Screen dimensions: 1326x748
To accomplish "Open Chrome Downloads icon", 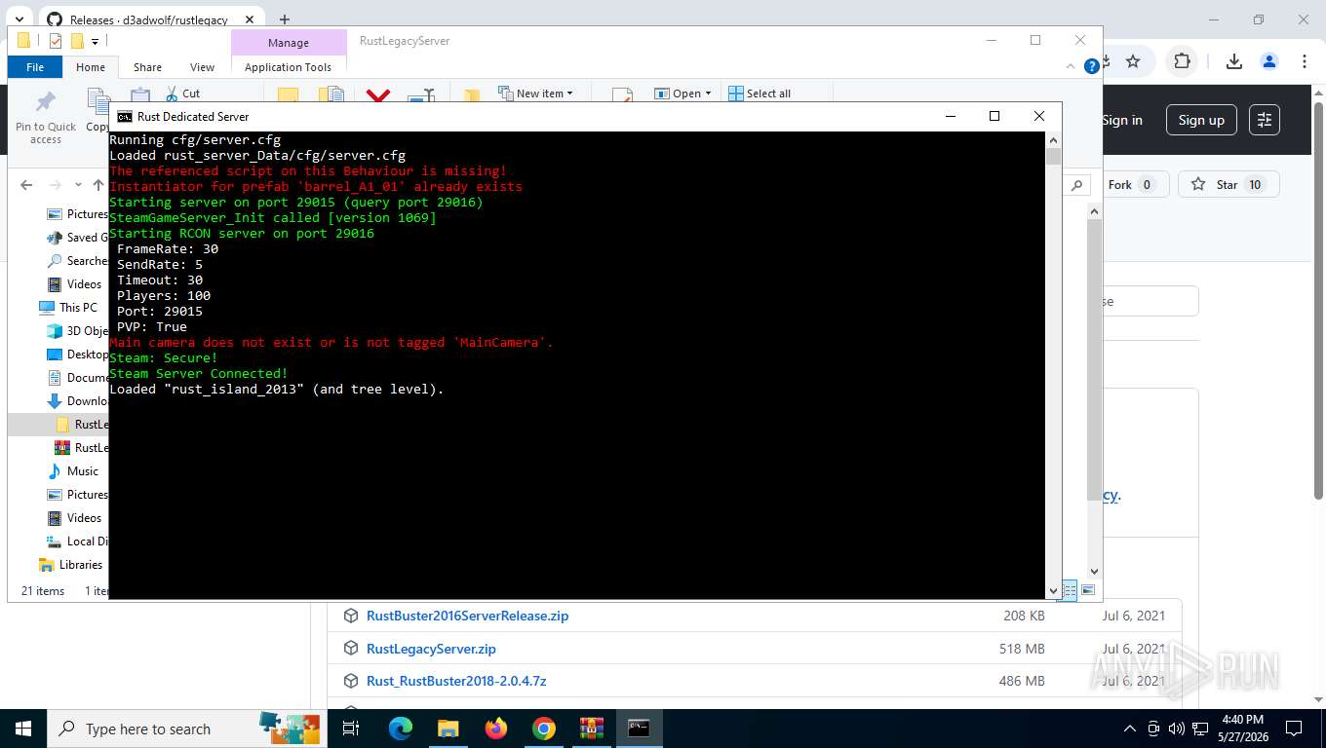I will pyautogui.click(x=1234, y=61).
